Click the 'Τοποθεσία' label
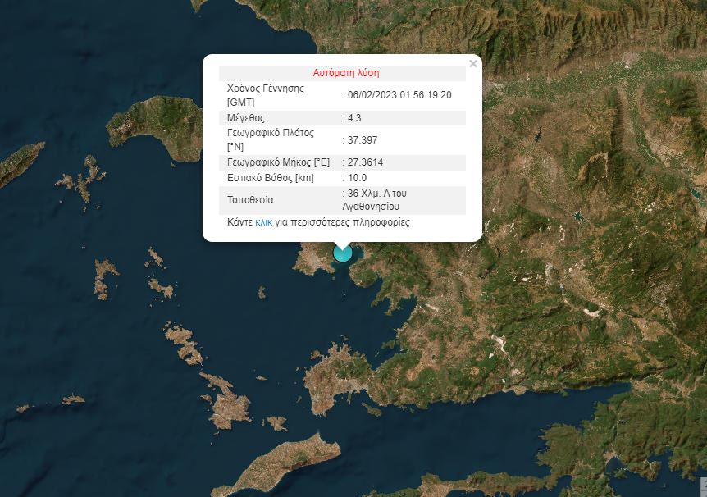 point(250,200)
